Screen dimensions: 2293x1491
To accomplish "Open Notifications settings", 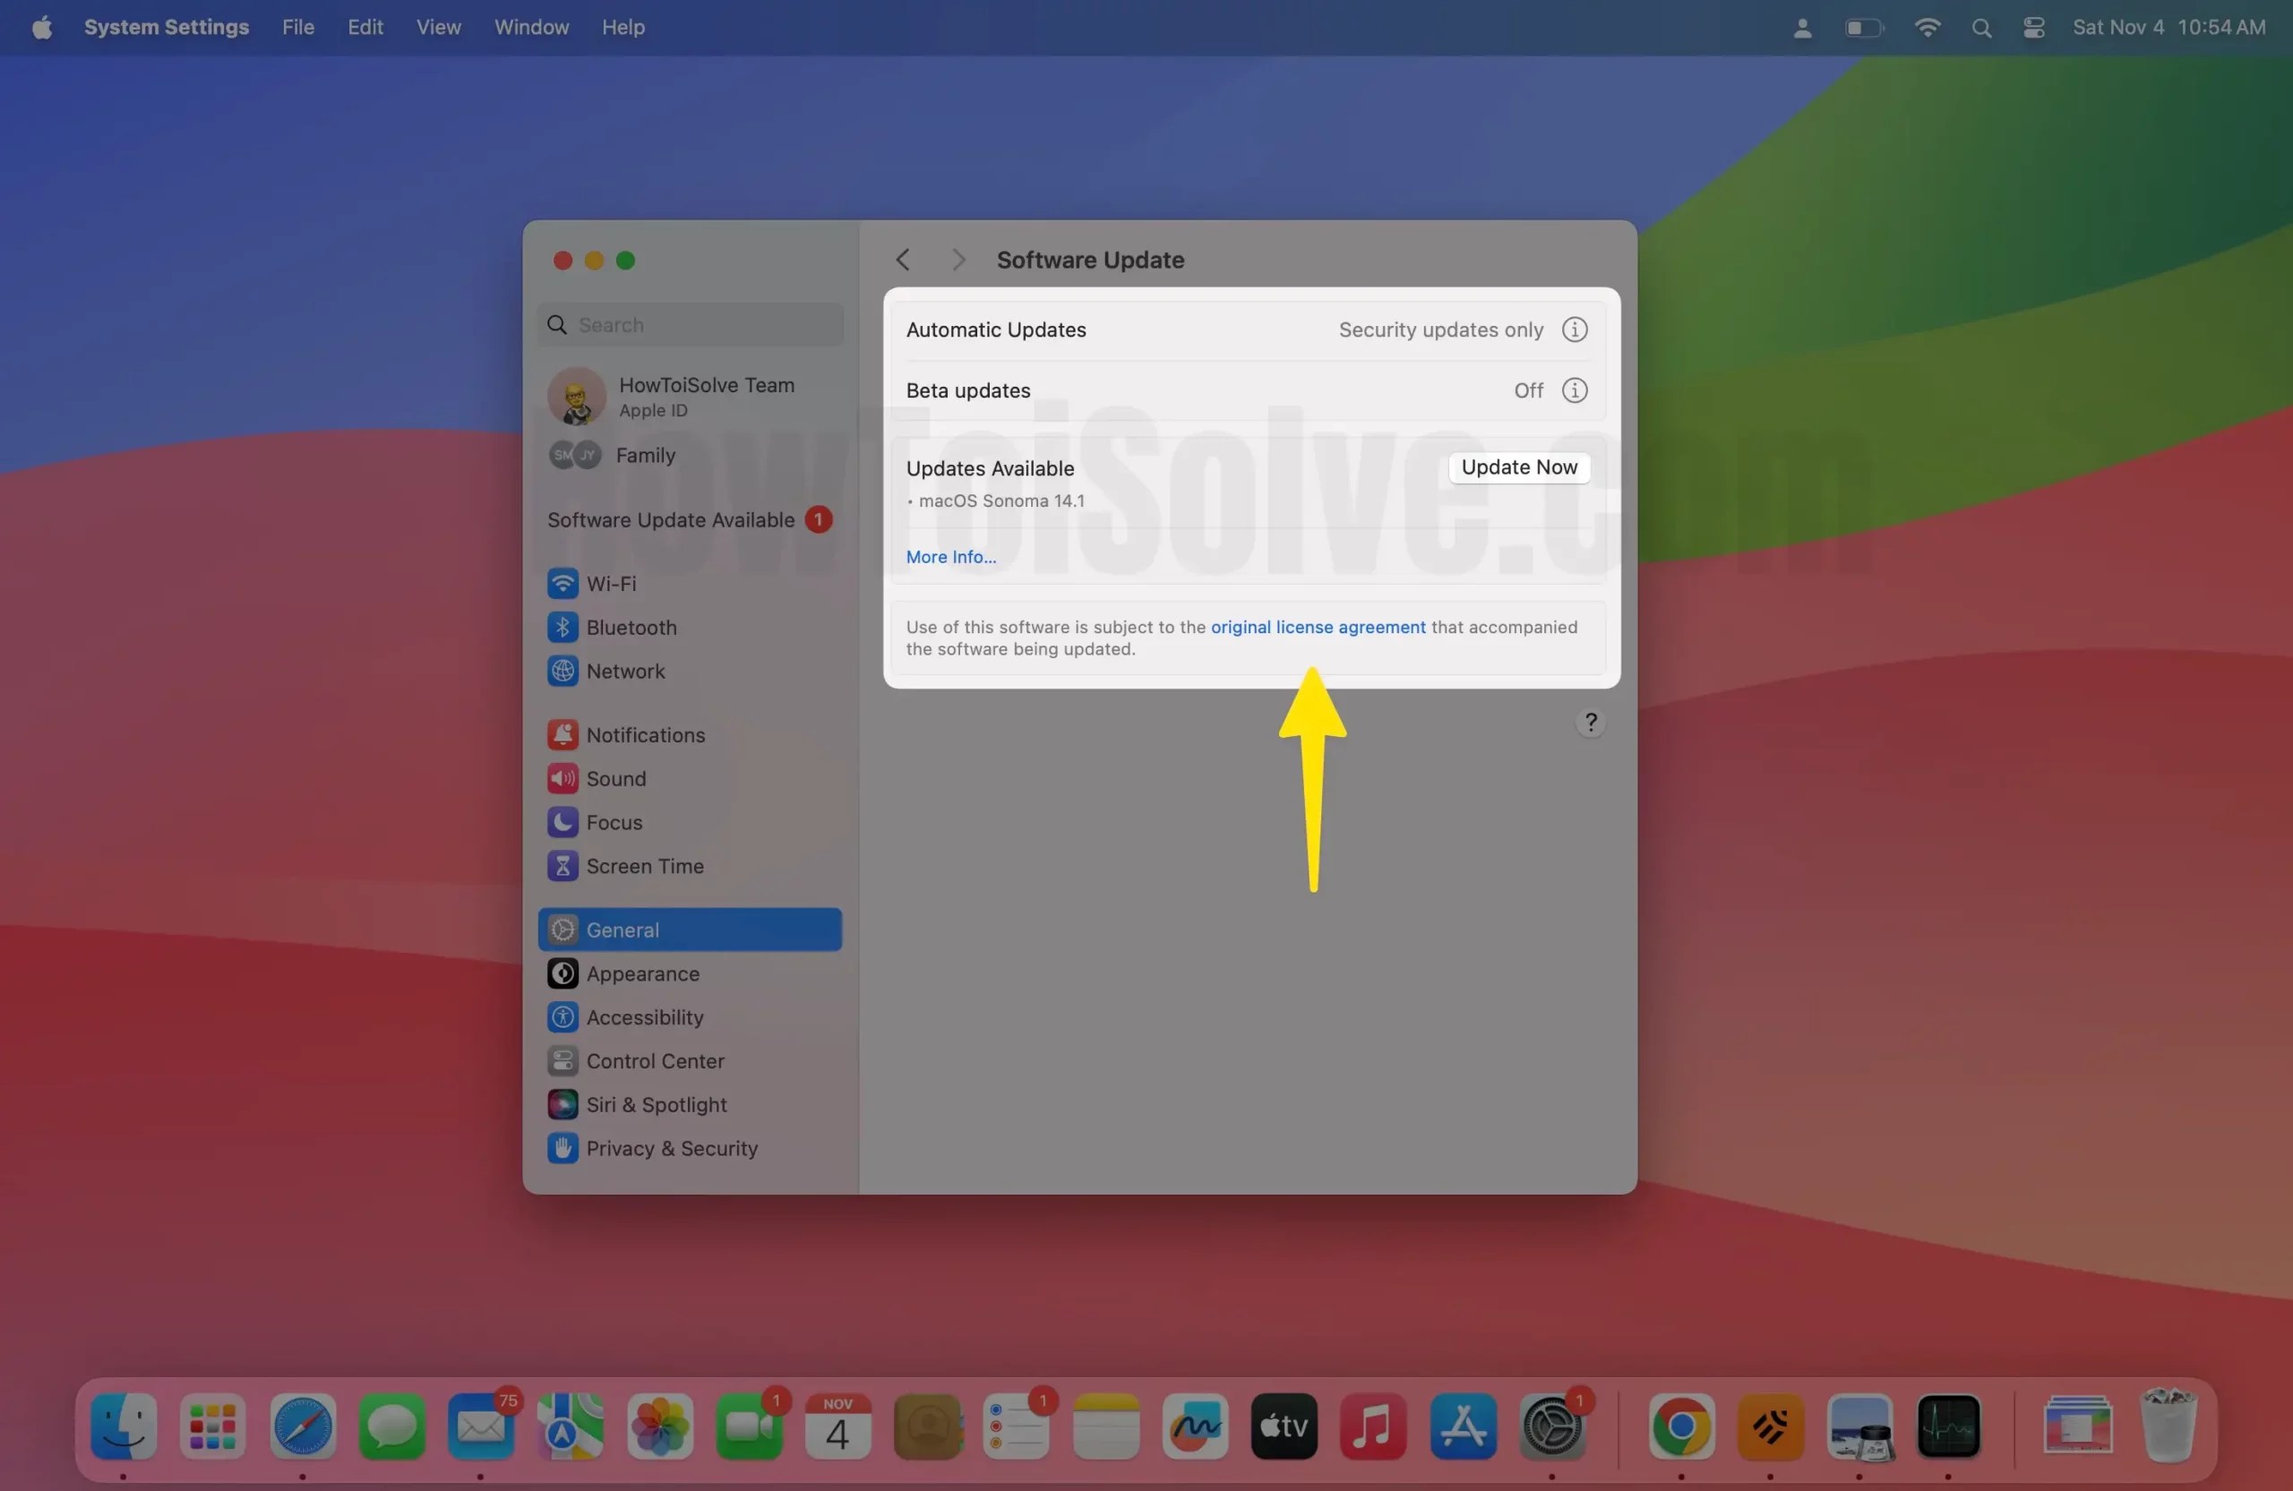I will [x=646, y=734].
